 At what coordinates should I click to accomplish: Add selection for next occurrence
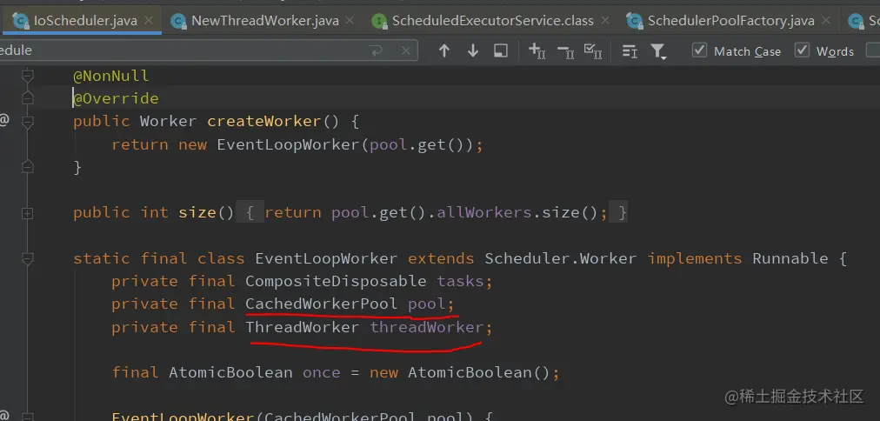(537, 51)
